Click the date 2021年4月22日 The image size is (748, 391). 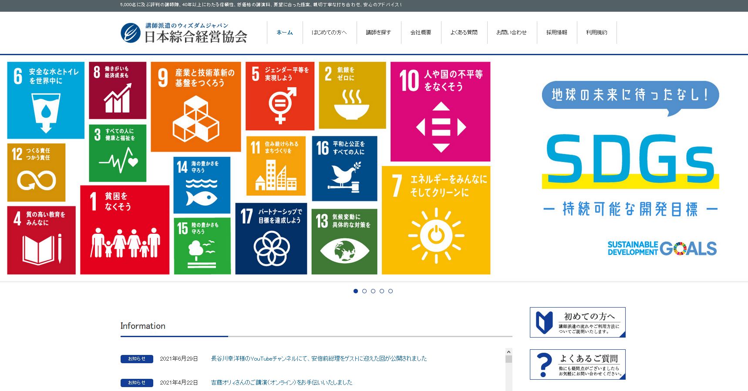point(179,382)
